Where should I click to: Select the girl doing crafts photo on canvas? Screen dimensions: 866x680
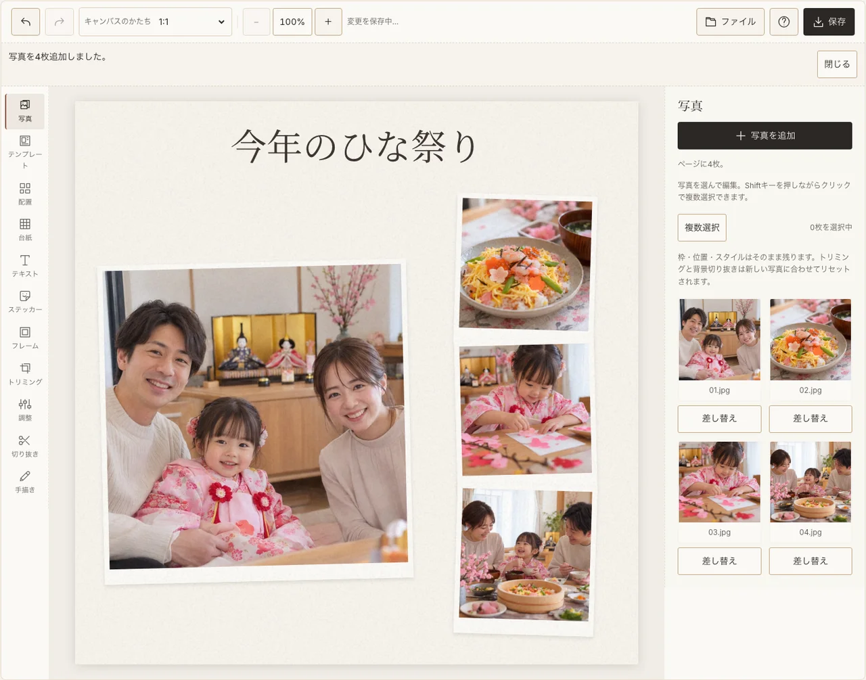click(526, 410)
